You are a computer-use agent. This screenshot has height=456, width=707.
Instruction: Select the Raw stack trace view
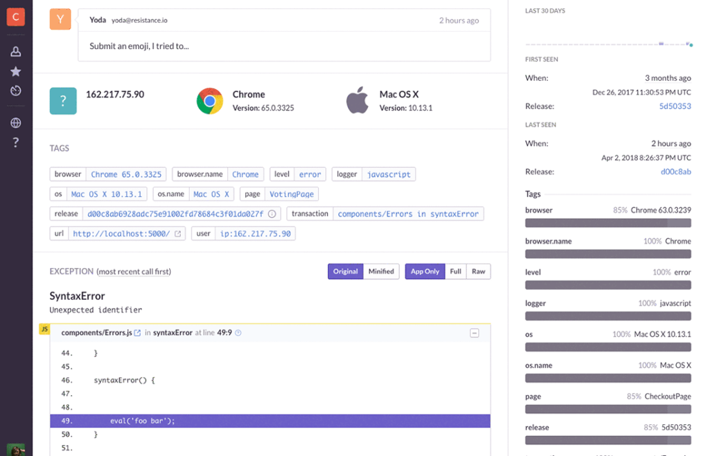tap(478, 272)
